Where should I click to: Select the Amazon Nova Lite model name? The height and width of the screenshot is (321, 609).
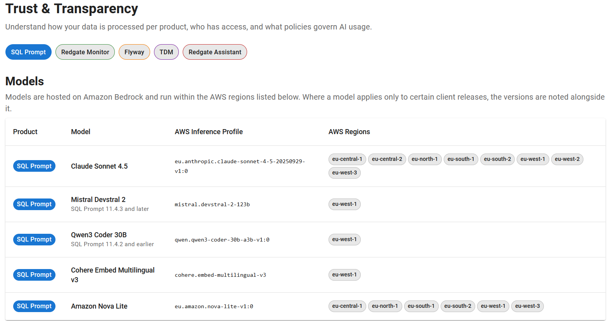99,306
